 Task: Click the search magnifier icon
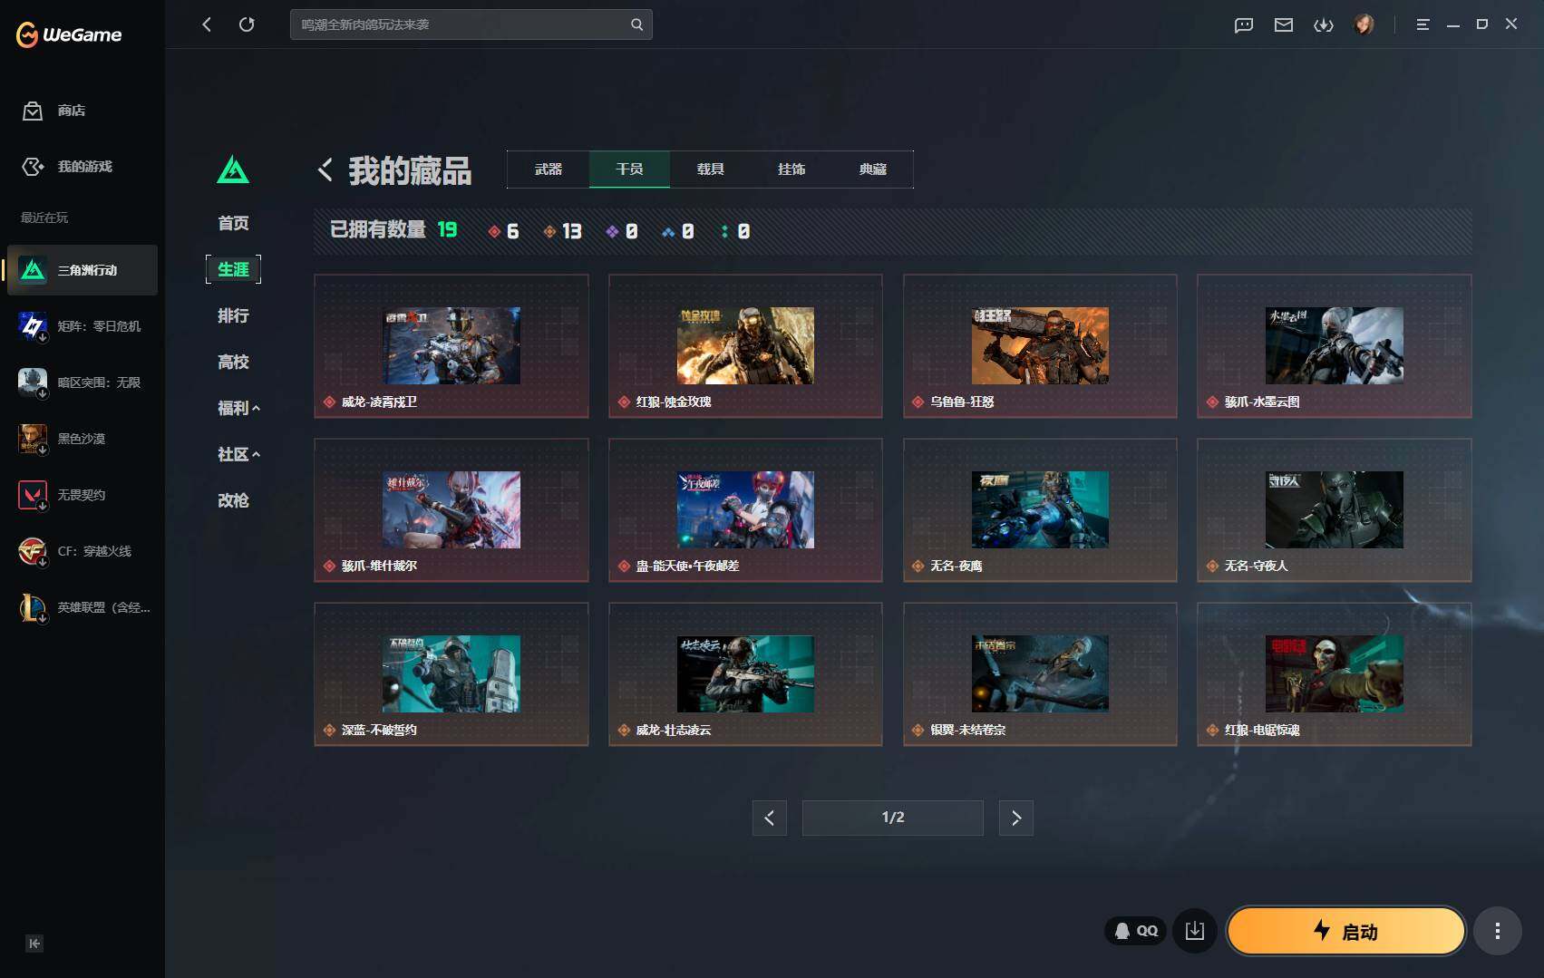pyautogui.click(x=636, y=24)
